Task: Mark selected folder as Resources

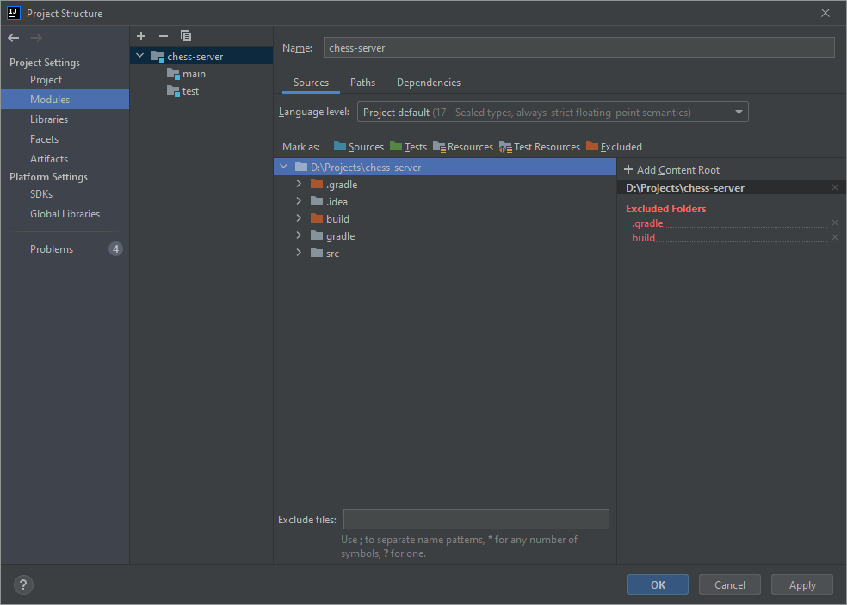Action: (x=463, y=147)
